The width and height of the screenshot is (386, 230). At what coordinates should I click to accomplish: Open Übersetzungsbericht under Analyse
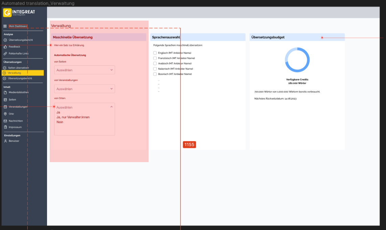(x=21, y=40)
